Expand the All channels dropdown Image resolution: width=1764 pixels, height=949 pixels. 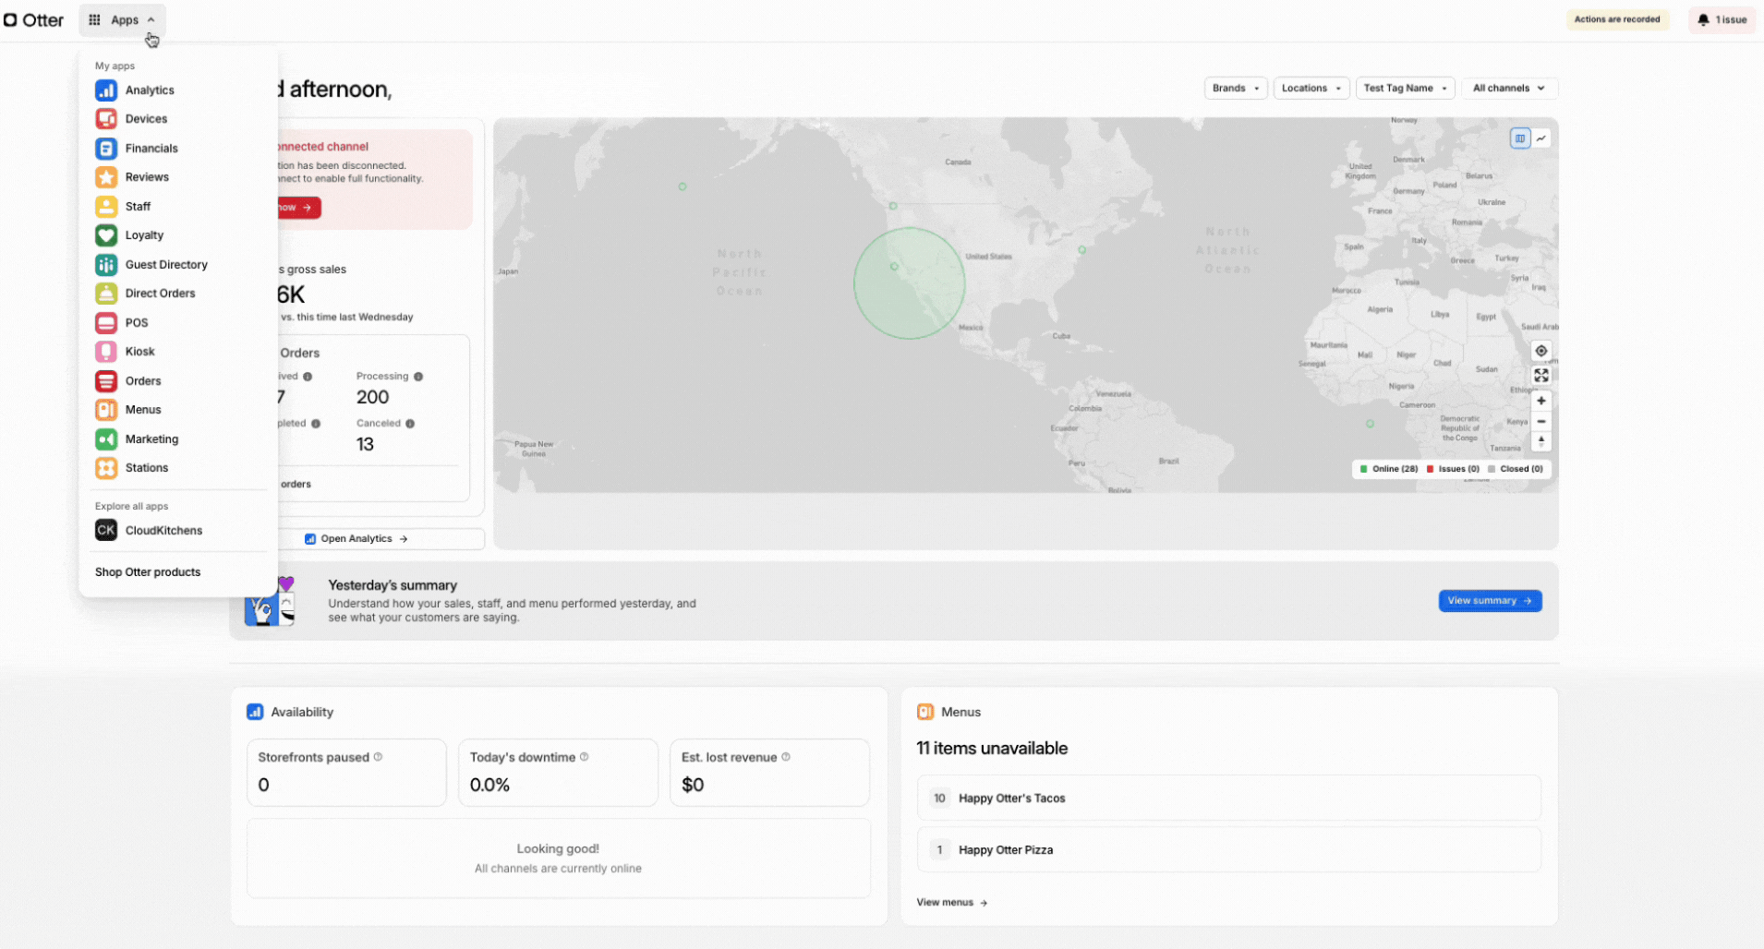(1508, 89)
